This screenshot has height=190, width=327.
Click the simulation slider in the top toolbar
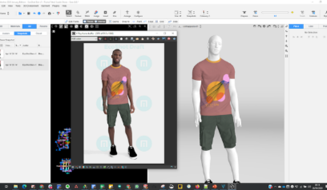tap(275, 12)
